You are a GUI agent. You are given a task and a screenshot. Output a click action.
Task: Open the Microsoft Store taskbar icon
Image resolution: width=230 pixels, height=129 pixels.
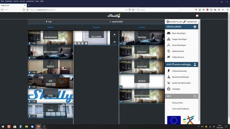pyautogui.click(x=15, y=126)
